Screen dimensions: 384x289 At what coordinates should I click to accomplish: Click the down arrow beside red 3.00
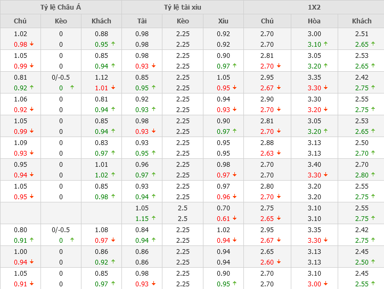pyautogui.click(x=325, y=284)
